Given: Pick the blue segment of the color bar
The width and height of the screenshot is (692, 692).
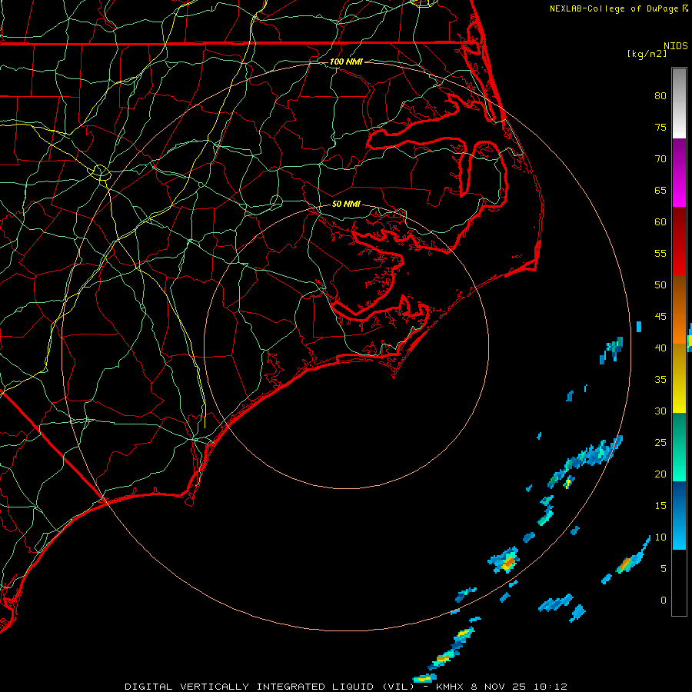Looking at the screenshot, I should pyautogui.click(x=679, y=515).
